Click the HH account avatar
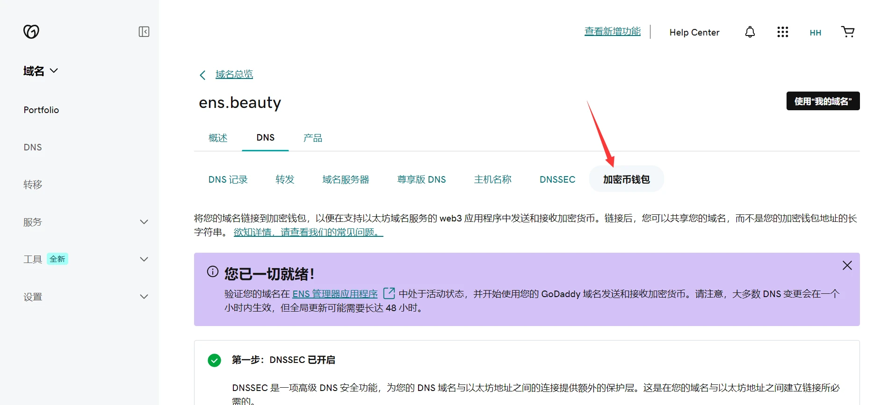The height and width of the screenshot is (405, 881). pyautogui.click(x=815, y=33)
